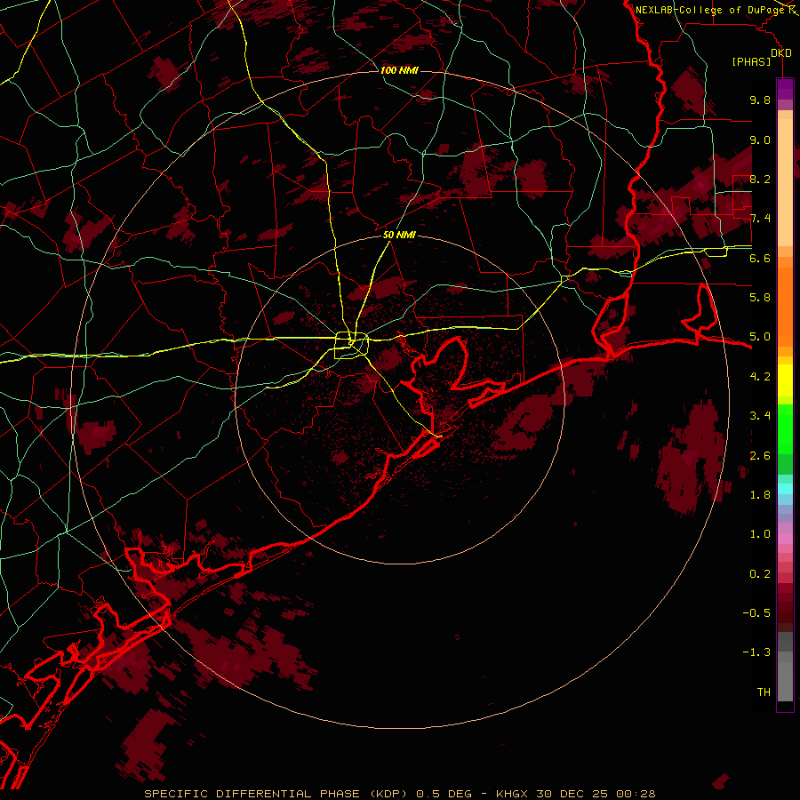Viewport: 800px width, 800px height.
Task: Click the 3.4 value on color scale
Action: (x=760, y=416)
